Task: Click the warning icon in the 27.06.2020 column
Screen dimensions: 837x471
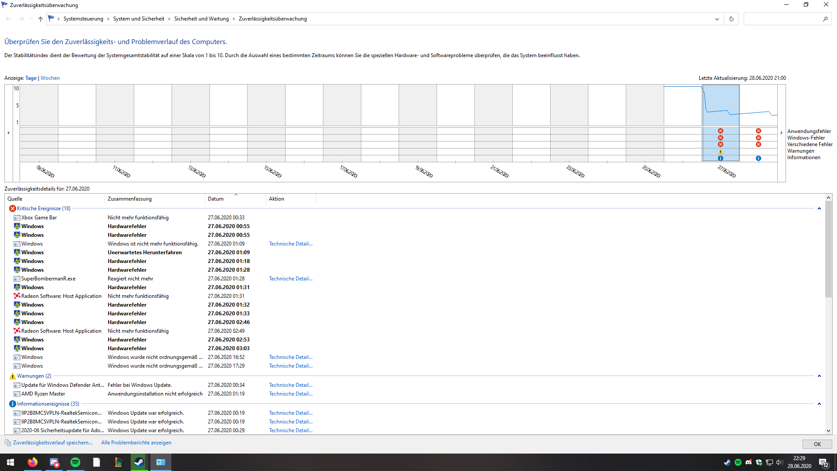Action: coord(721,152)
